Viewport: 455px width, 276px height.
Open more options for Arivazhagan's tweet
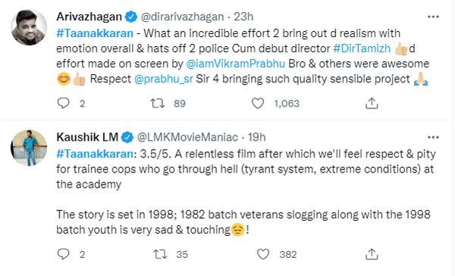pyautogui.click(x=433, y=17)
